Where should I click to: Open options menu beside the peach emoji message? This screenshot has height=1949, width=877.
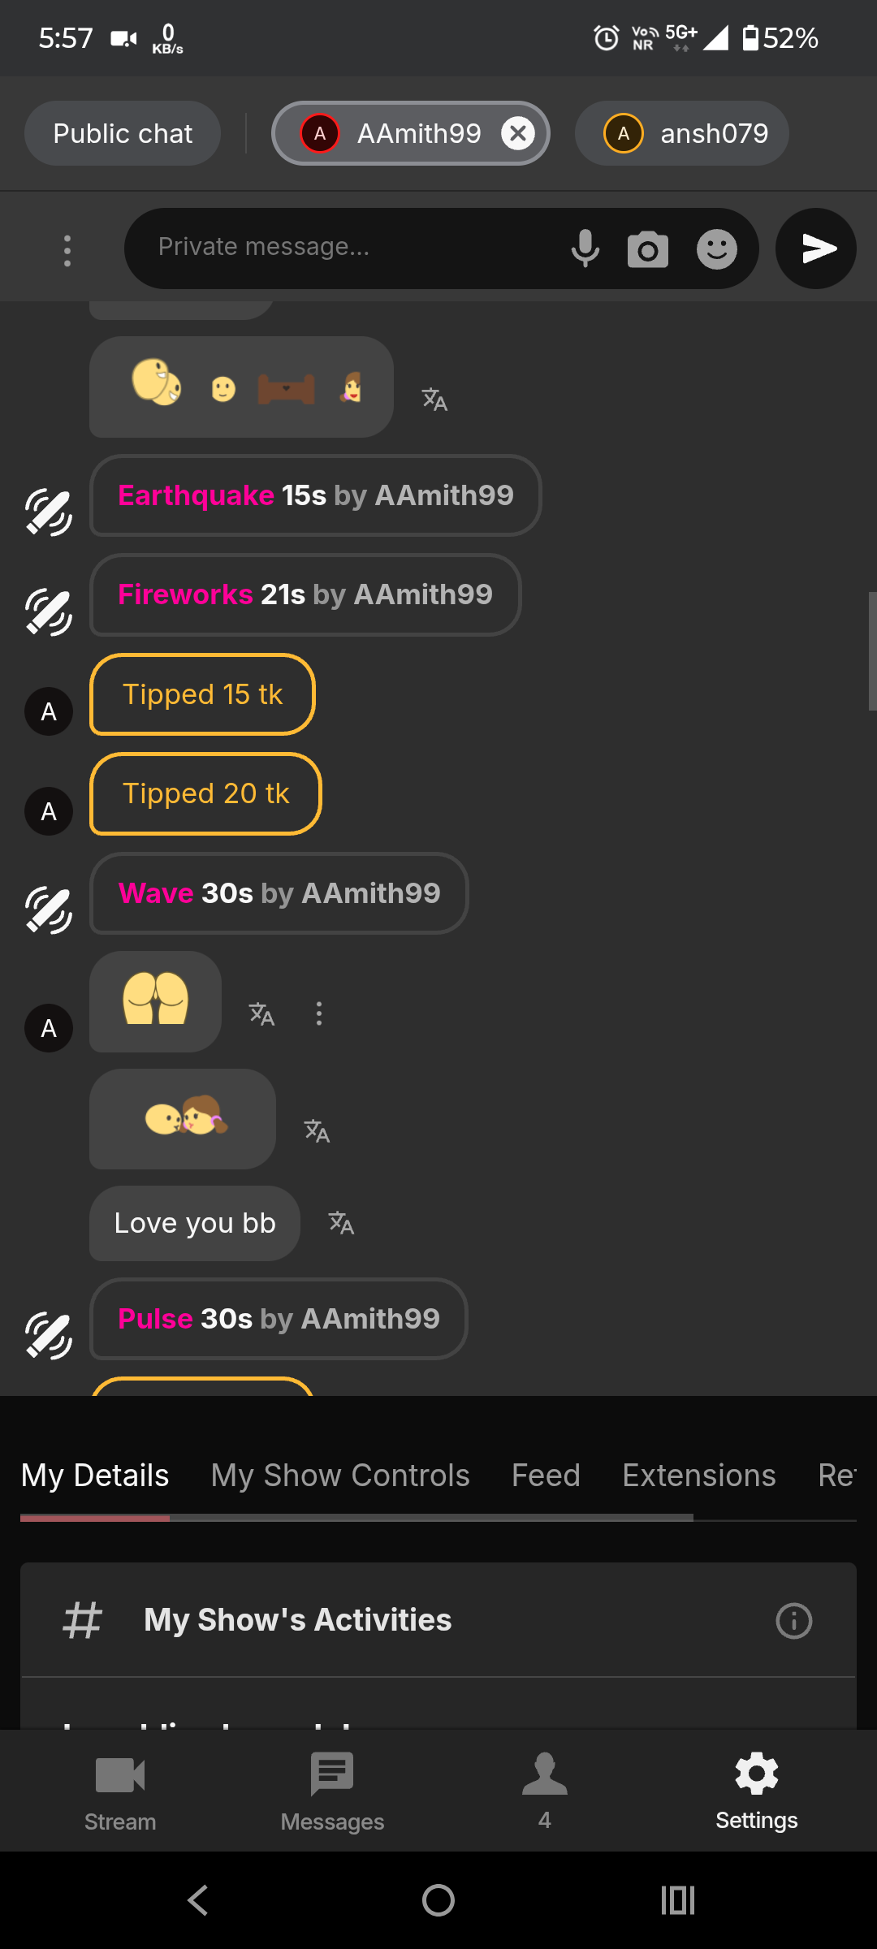click(319, 1013)
